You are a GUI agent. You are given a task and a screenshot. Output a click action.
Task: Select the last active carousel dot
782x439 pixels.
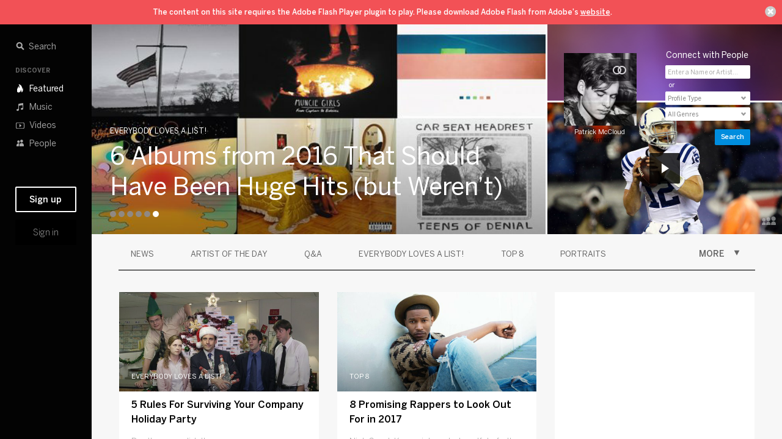[x=156, y=214]
